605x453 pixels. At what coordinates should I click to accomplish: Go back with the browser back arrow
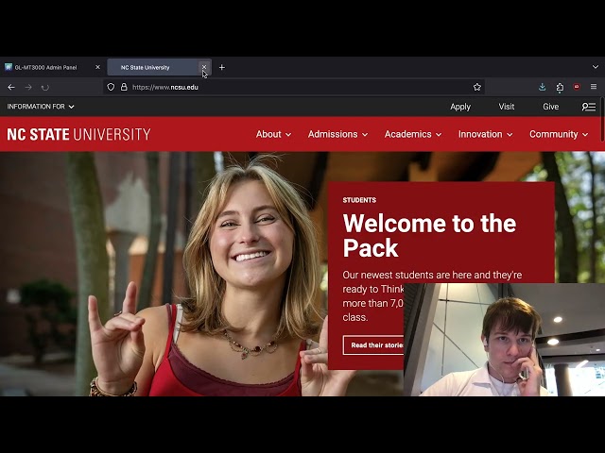(11, 88)
